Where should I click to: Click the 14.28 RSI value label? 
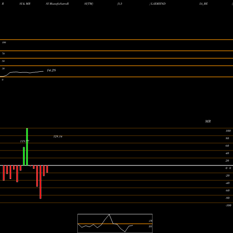click(x=51, y=70)
